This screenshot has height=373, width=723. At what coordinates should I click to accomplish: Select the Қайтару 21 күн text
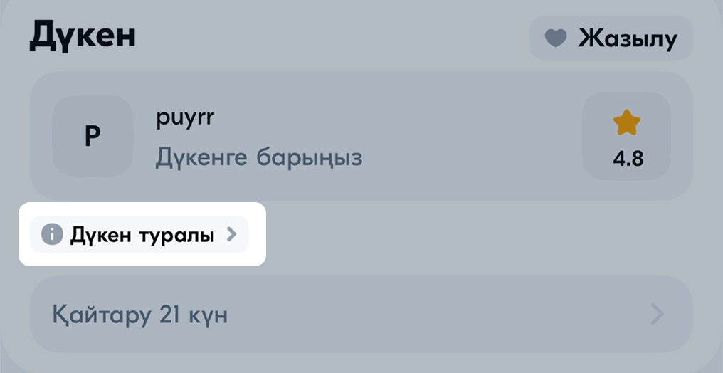[x=140, y=315]
